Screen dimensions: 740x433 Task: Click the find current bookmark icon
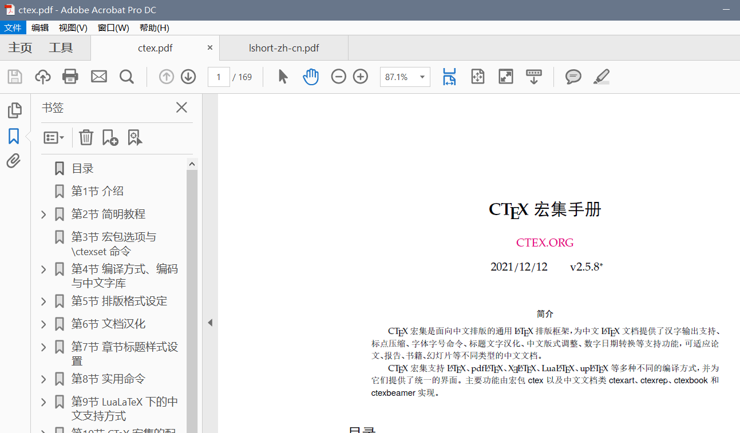click(135, 137)
